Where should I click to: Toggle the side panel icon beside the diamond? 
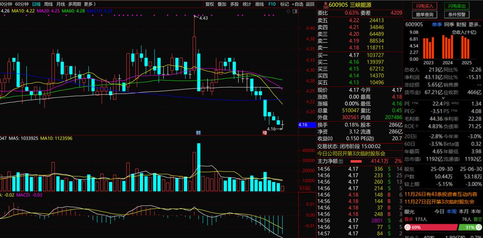[x=295, y=12]
